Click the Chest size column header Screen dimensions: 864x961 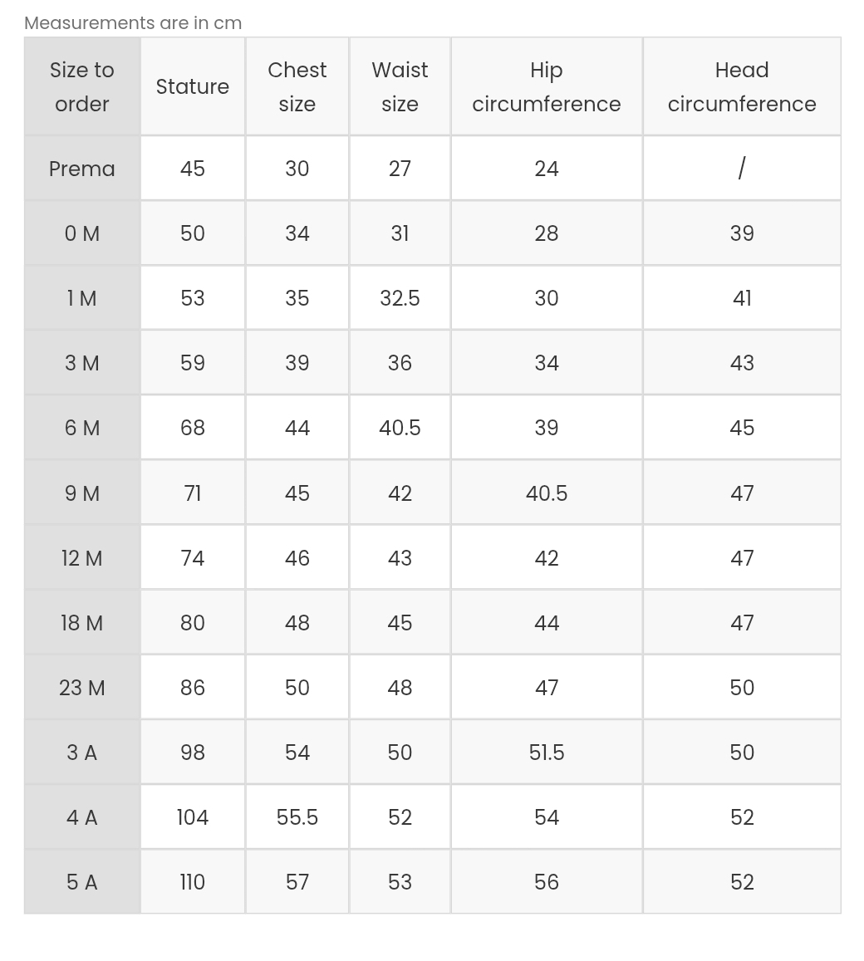[297, 86]
